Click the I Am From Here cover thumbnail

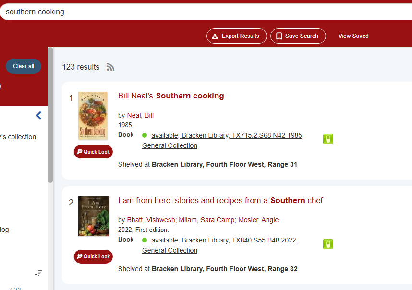click(94, 216)
